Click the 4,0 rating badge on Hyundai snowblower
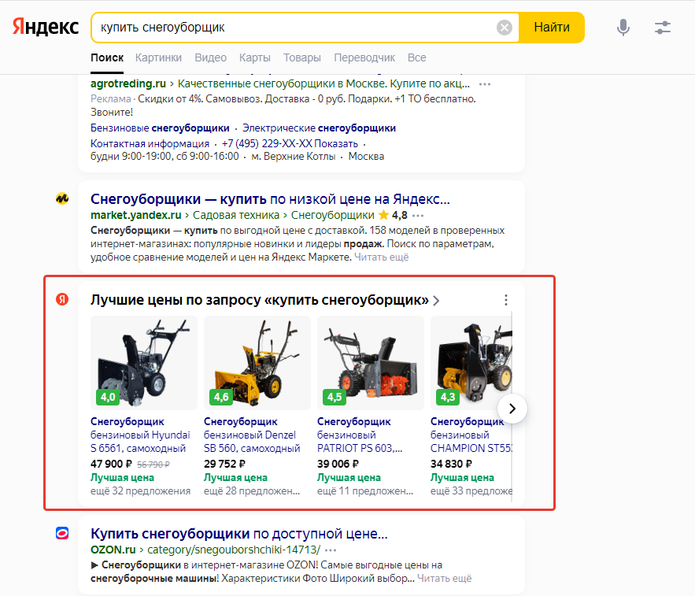This screenshot has height=596, width=695. point(108,397)
